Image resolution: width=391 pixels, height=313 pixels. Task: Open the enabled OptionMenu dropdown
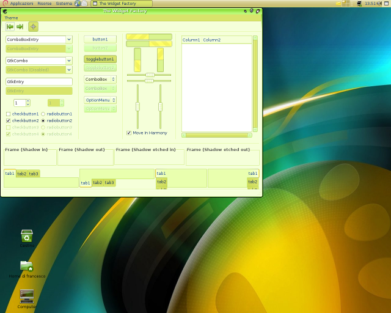coord(100,100)
